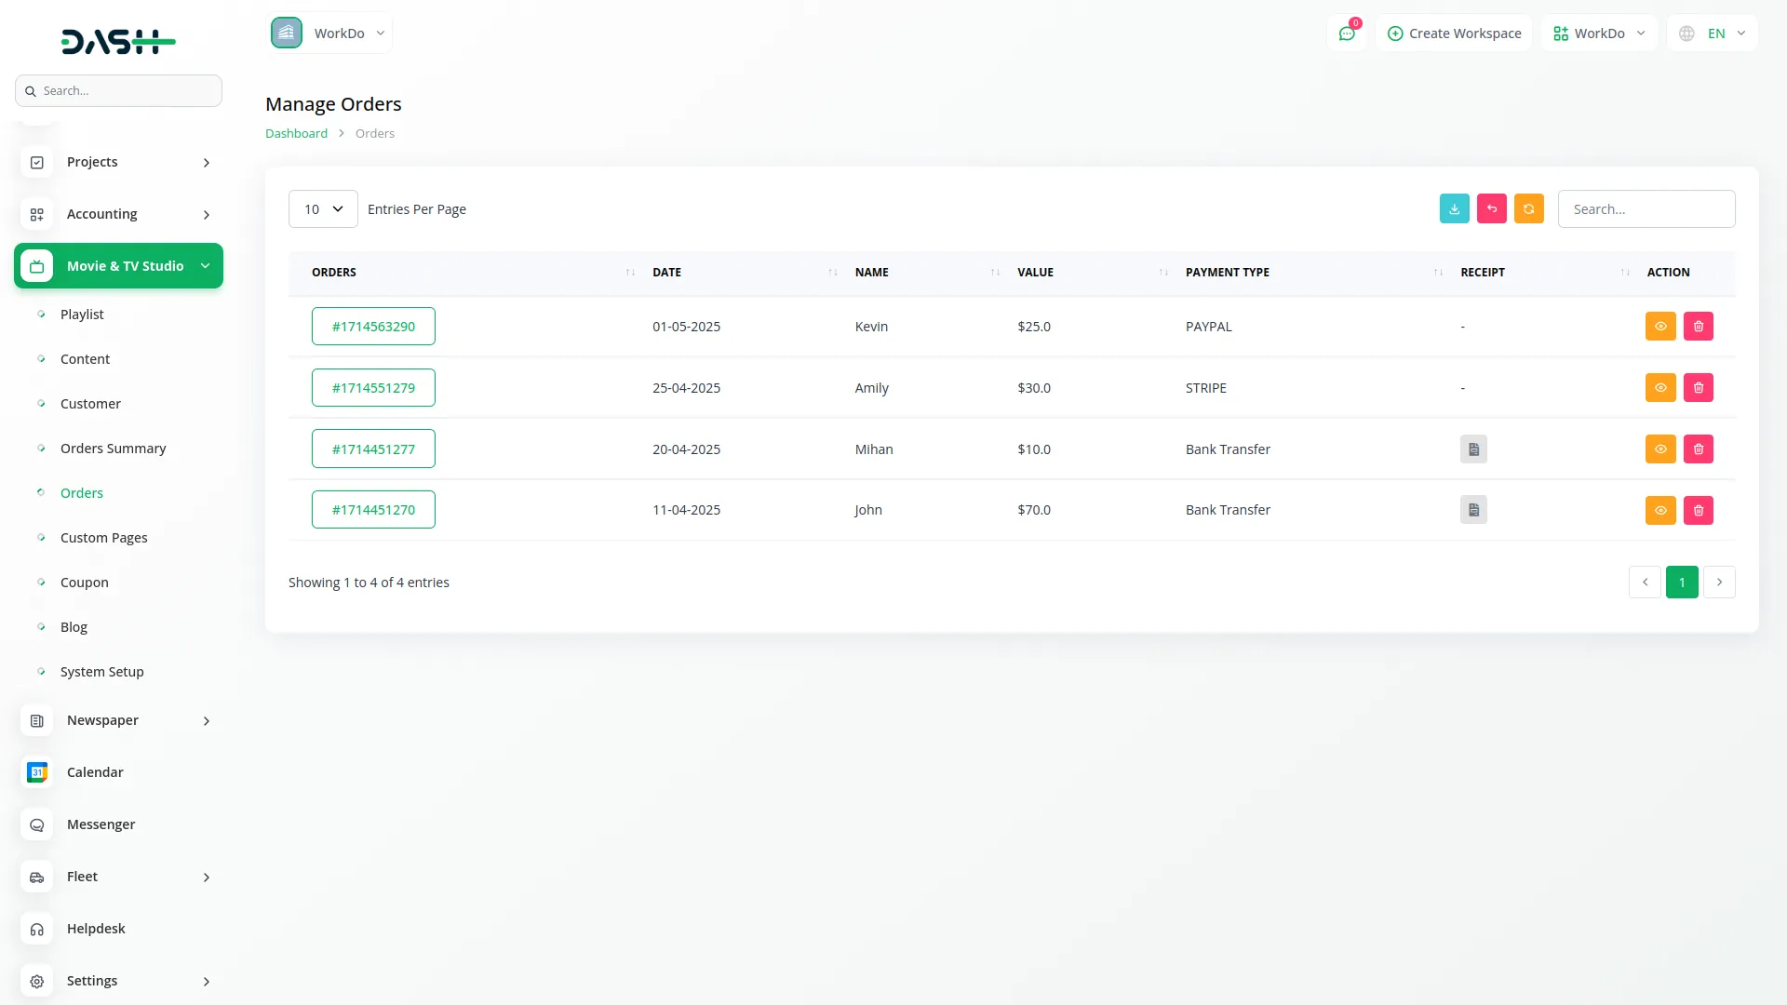Open the chat messages notification icon

[x=1347, y=33]
